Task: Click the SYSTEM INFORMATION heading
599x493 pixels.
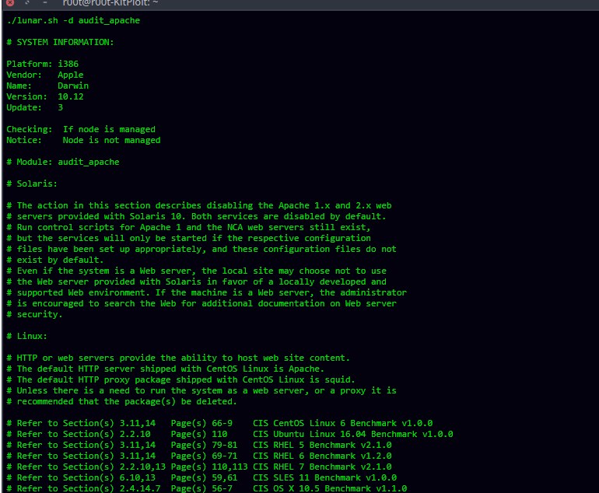Action: 60,42
